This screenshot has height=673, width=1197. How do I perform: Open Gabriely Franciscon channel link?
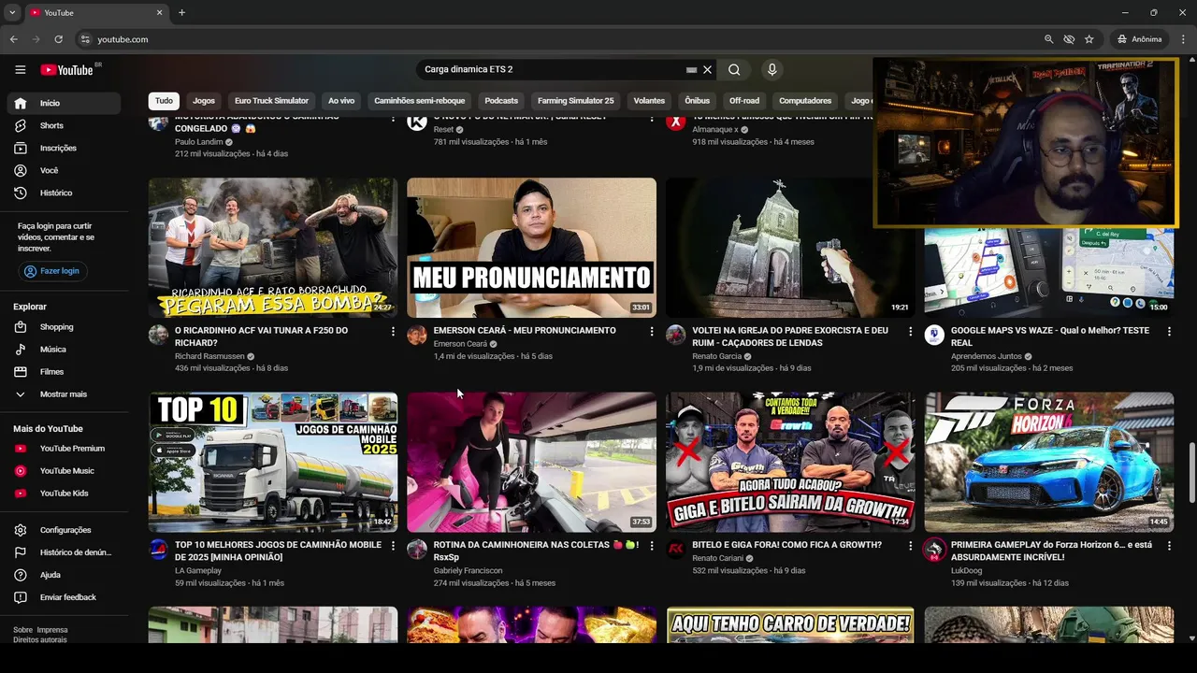tap(468, 570)
